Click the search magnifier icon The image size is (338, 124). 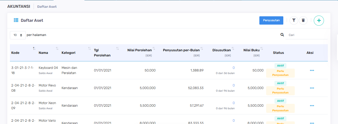(x=282, y=35)
